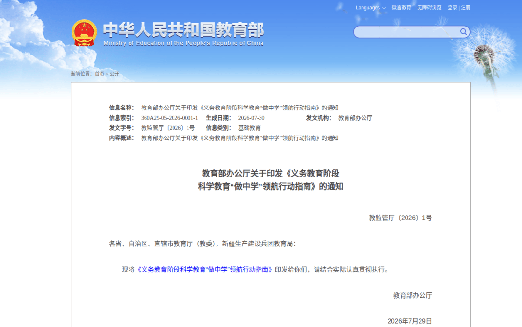Click the 信息索引 label
Viewport: 522px width, 327px height.
(121, 118)
